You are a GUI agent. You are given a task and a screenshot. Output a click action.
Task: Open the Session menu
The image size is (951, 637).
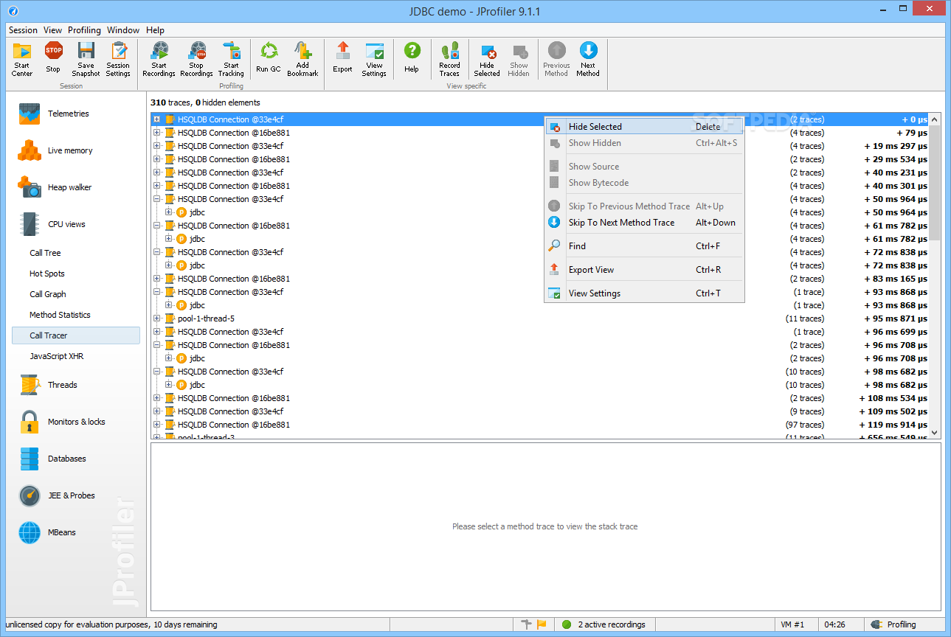[23, 30]
